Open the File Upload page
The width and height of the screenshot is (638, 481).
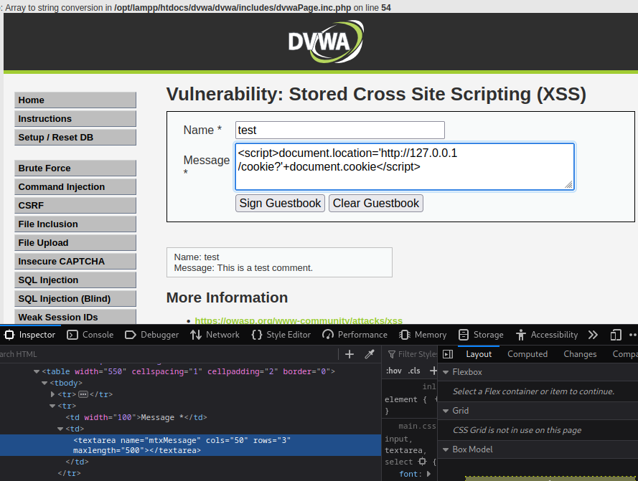(75, 243)
